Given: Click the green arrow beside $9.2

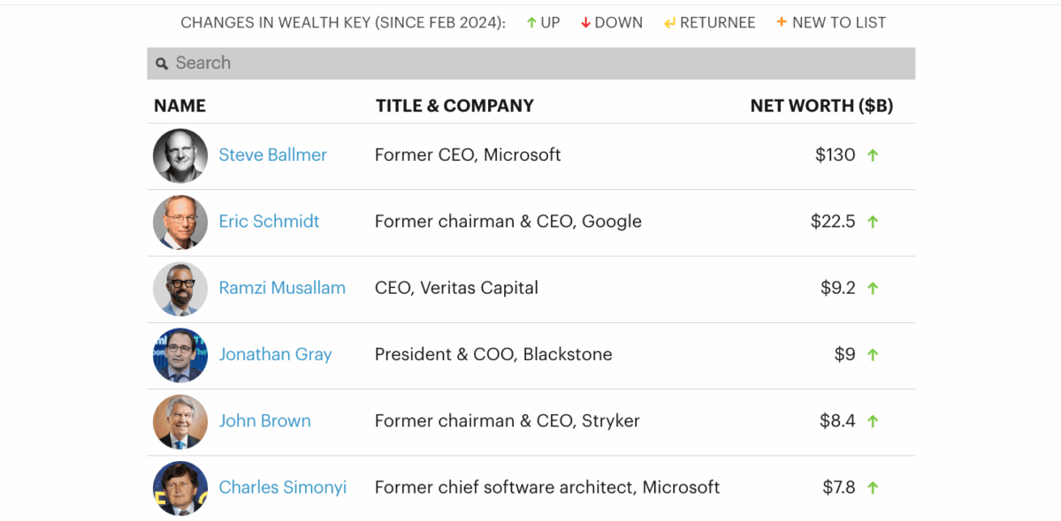Looking at the screenshot, I should click(873, 288).
